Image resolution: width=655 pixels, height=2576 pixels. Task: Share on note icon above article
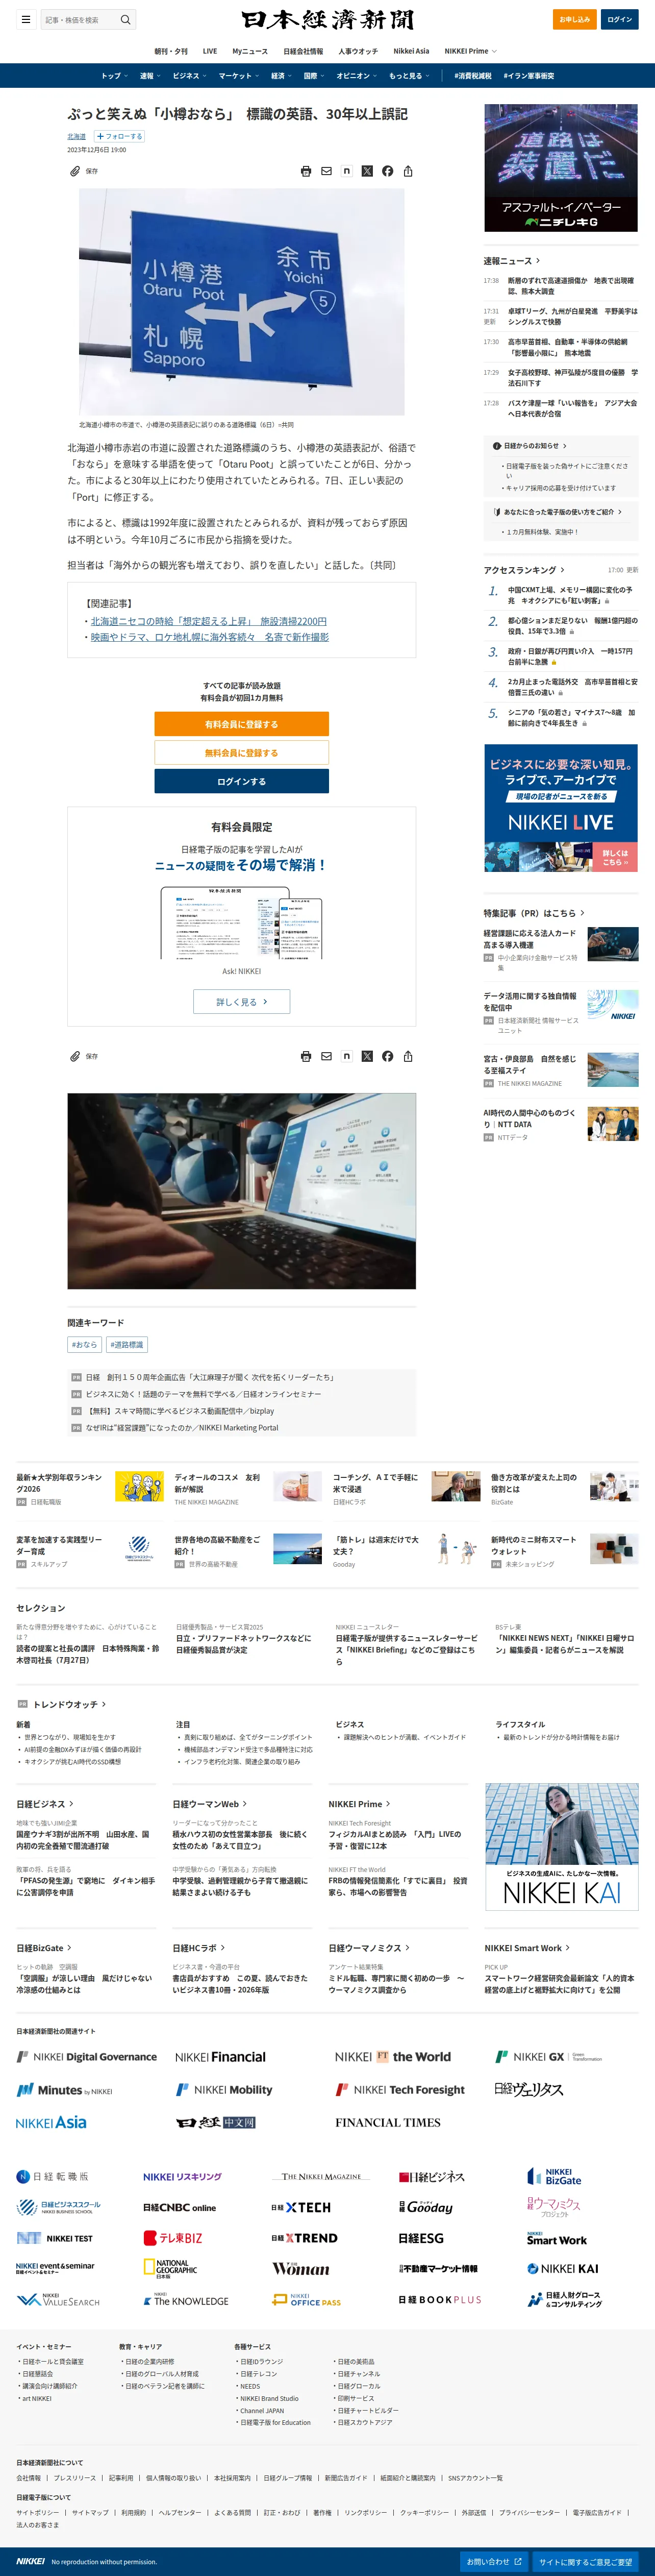pos(347,171)
